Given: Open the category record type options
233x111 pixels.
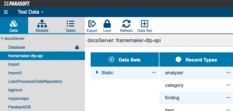Looking at the screenshot, I should pos(228,85).
